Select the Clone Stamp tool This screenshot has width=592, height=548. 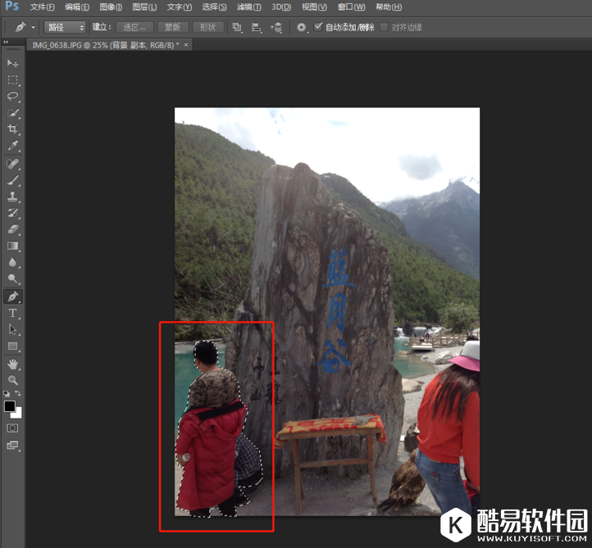coord(13,197)
